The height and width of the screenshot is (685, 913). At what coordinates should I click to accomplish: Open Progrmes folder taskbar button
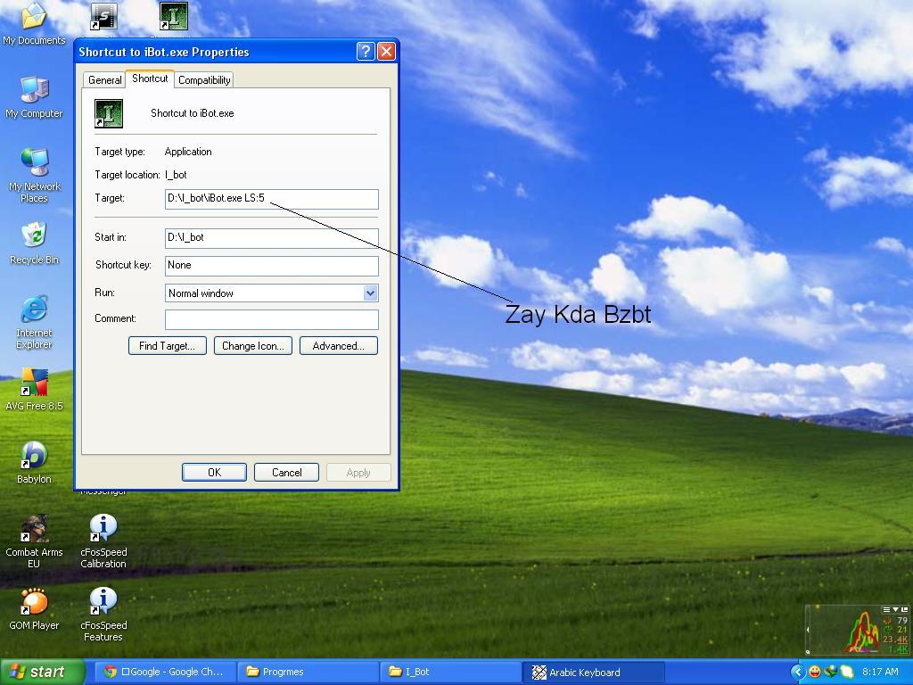tap(308, 672)
